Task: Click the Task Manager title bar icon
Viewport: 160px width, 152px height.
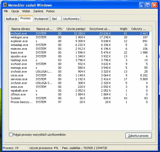Action: click(x=5, y=5)
